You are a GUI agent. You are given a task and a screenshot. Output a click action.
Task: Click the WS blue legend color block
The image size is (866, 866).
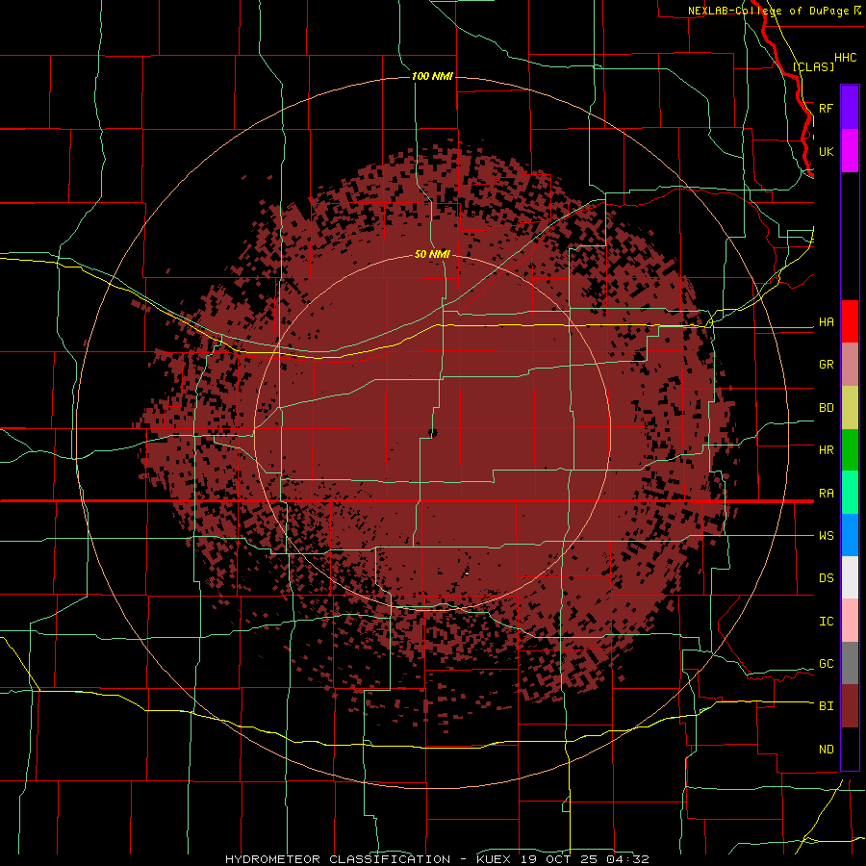click(x=850, y=535)
